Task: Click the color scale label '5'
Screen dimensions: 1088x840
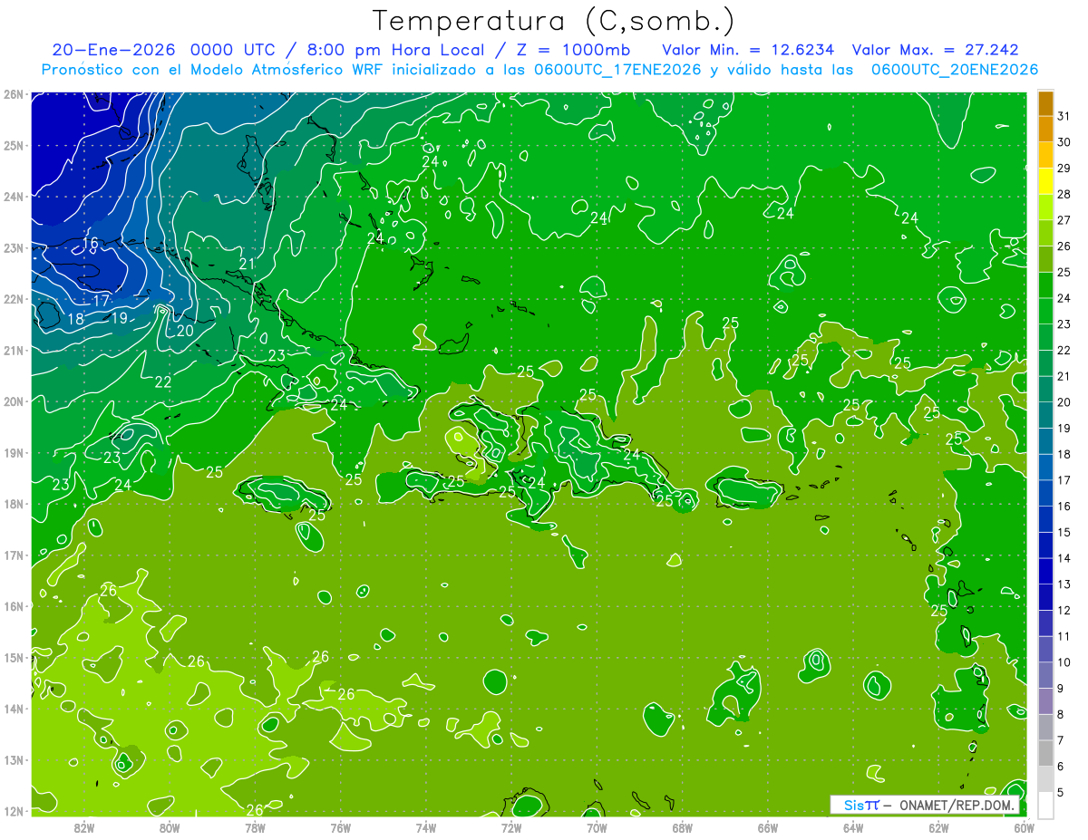Action: (x=1061, y=793)
